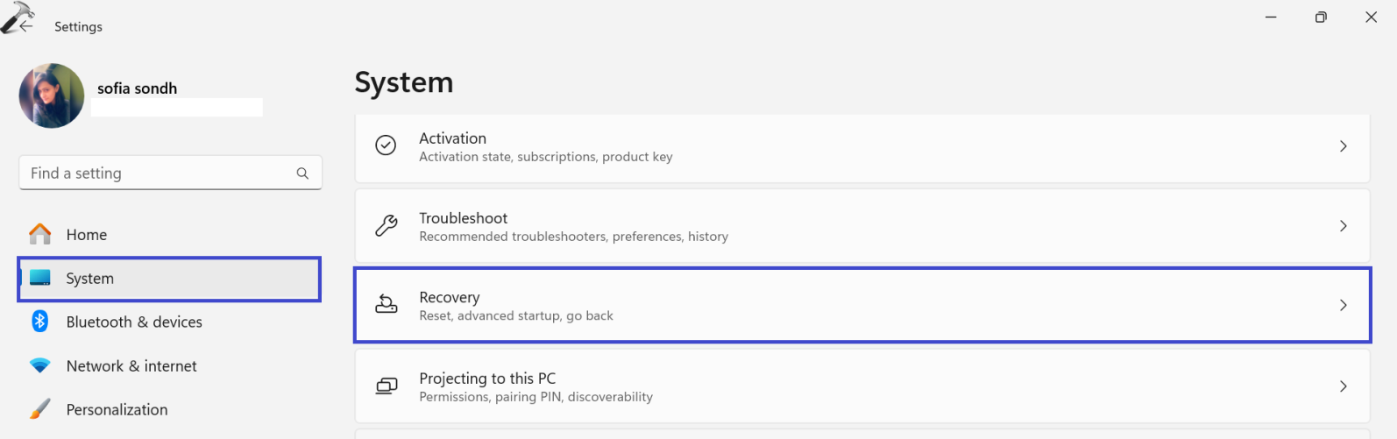
Task: Click the Network Wi-Fi icon in sidebar
Action: (40, 365)
